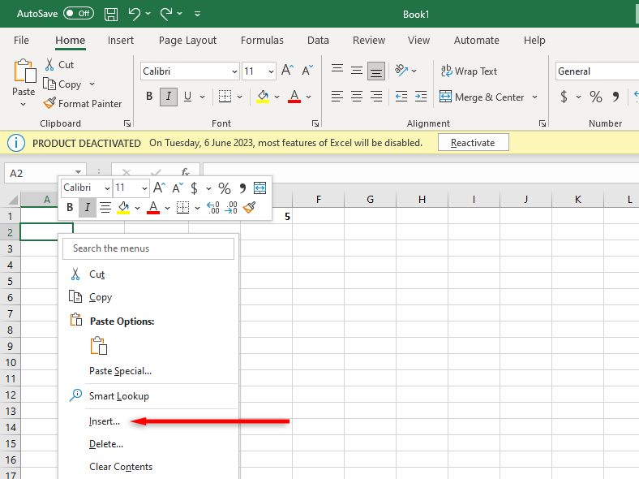
Task: Click the Format Painter brush icon
Action: [50, 103]
